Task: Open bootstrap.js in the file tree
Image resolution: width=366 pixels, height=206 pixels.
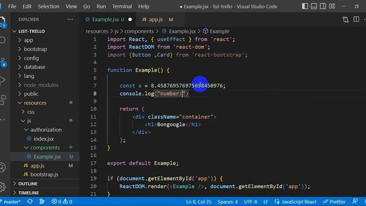Action: pyautogui.click(x=44, y=175)
